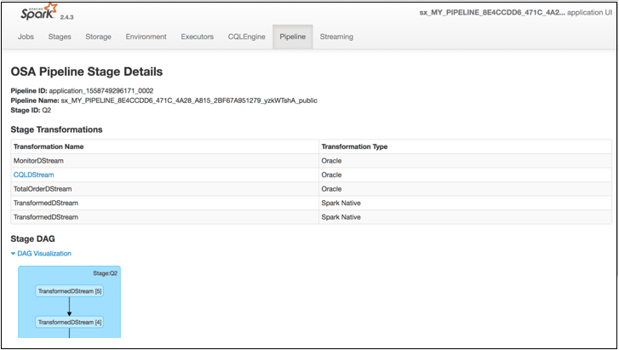Open the Stages tab
Image resolution: width=619 pixels, height=350 pixels.
tap(60, 37)
